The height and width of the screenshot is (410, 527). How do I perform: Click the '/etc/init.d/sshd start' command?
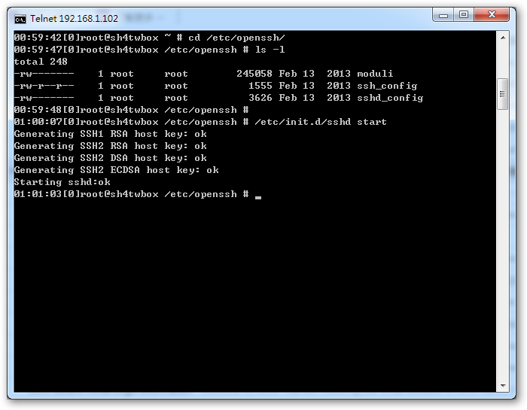(x=321, y=122)
